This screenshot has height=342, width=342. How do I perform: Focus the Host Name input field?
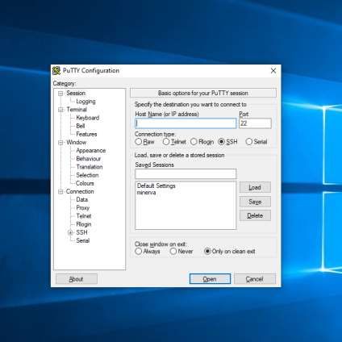point(186,123)
